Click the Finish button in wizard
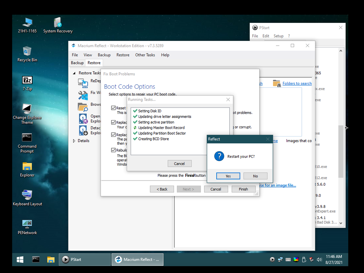The image size is (364, 273). coord(243,189)
